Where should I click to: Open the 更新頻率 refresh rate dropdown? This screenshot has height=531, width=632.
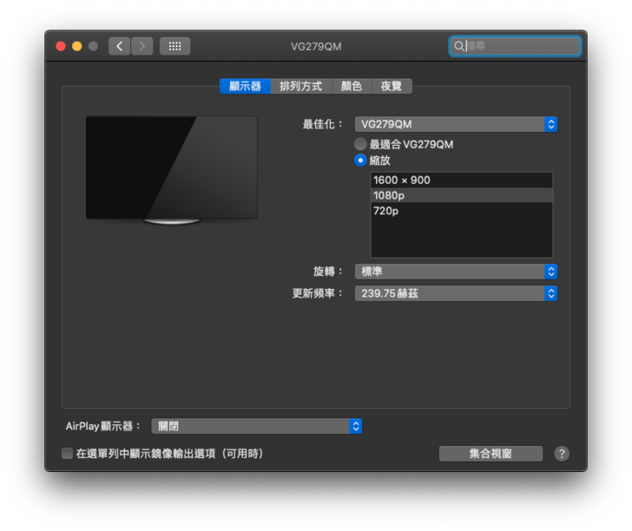tap(456, 293)
